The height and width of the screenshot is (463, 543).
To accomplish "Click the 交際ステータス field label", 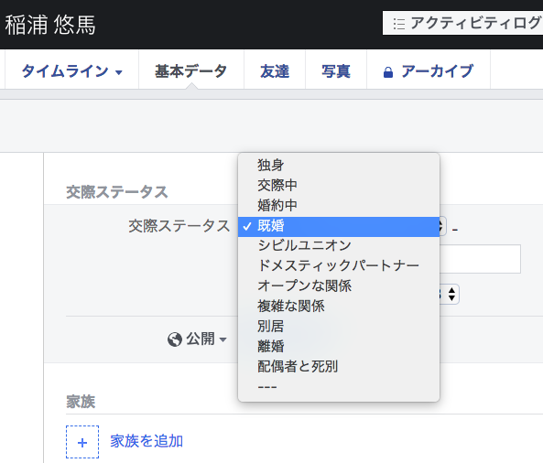I will [x=179, y=226].
